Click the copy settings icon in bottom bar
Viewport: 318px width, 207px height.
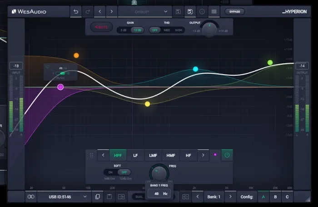point(98,197)
